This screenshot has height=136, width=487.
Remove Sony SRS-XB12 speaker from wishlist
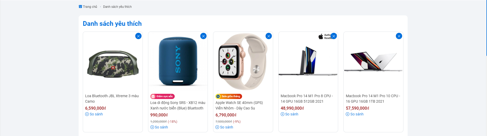[x=203, y=36]
